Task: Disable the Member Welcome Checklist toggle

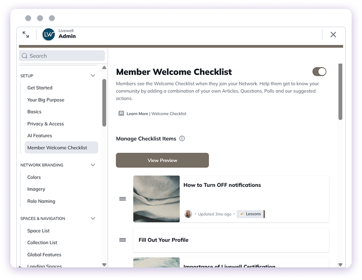Action: [x=319, y=71]
